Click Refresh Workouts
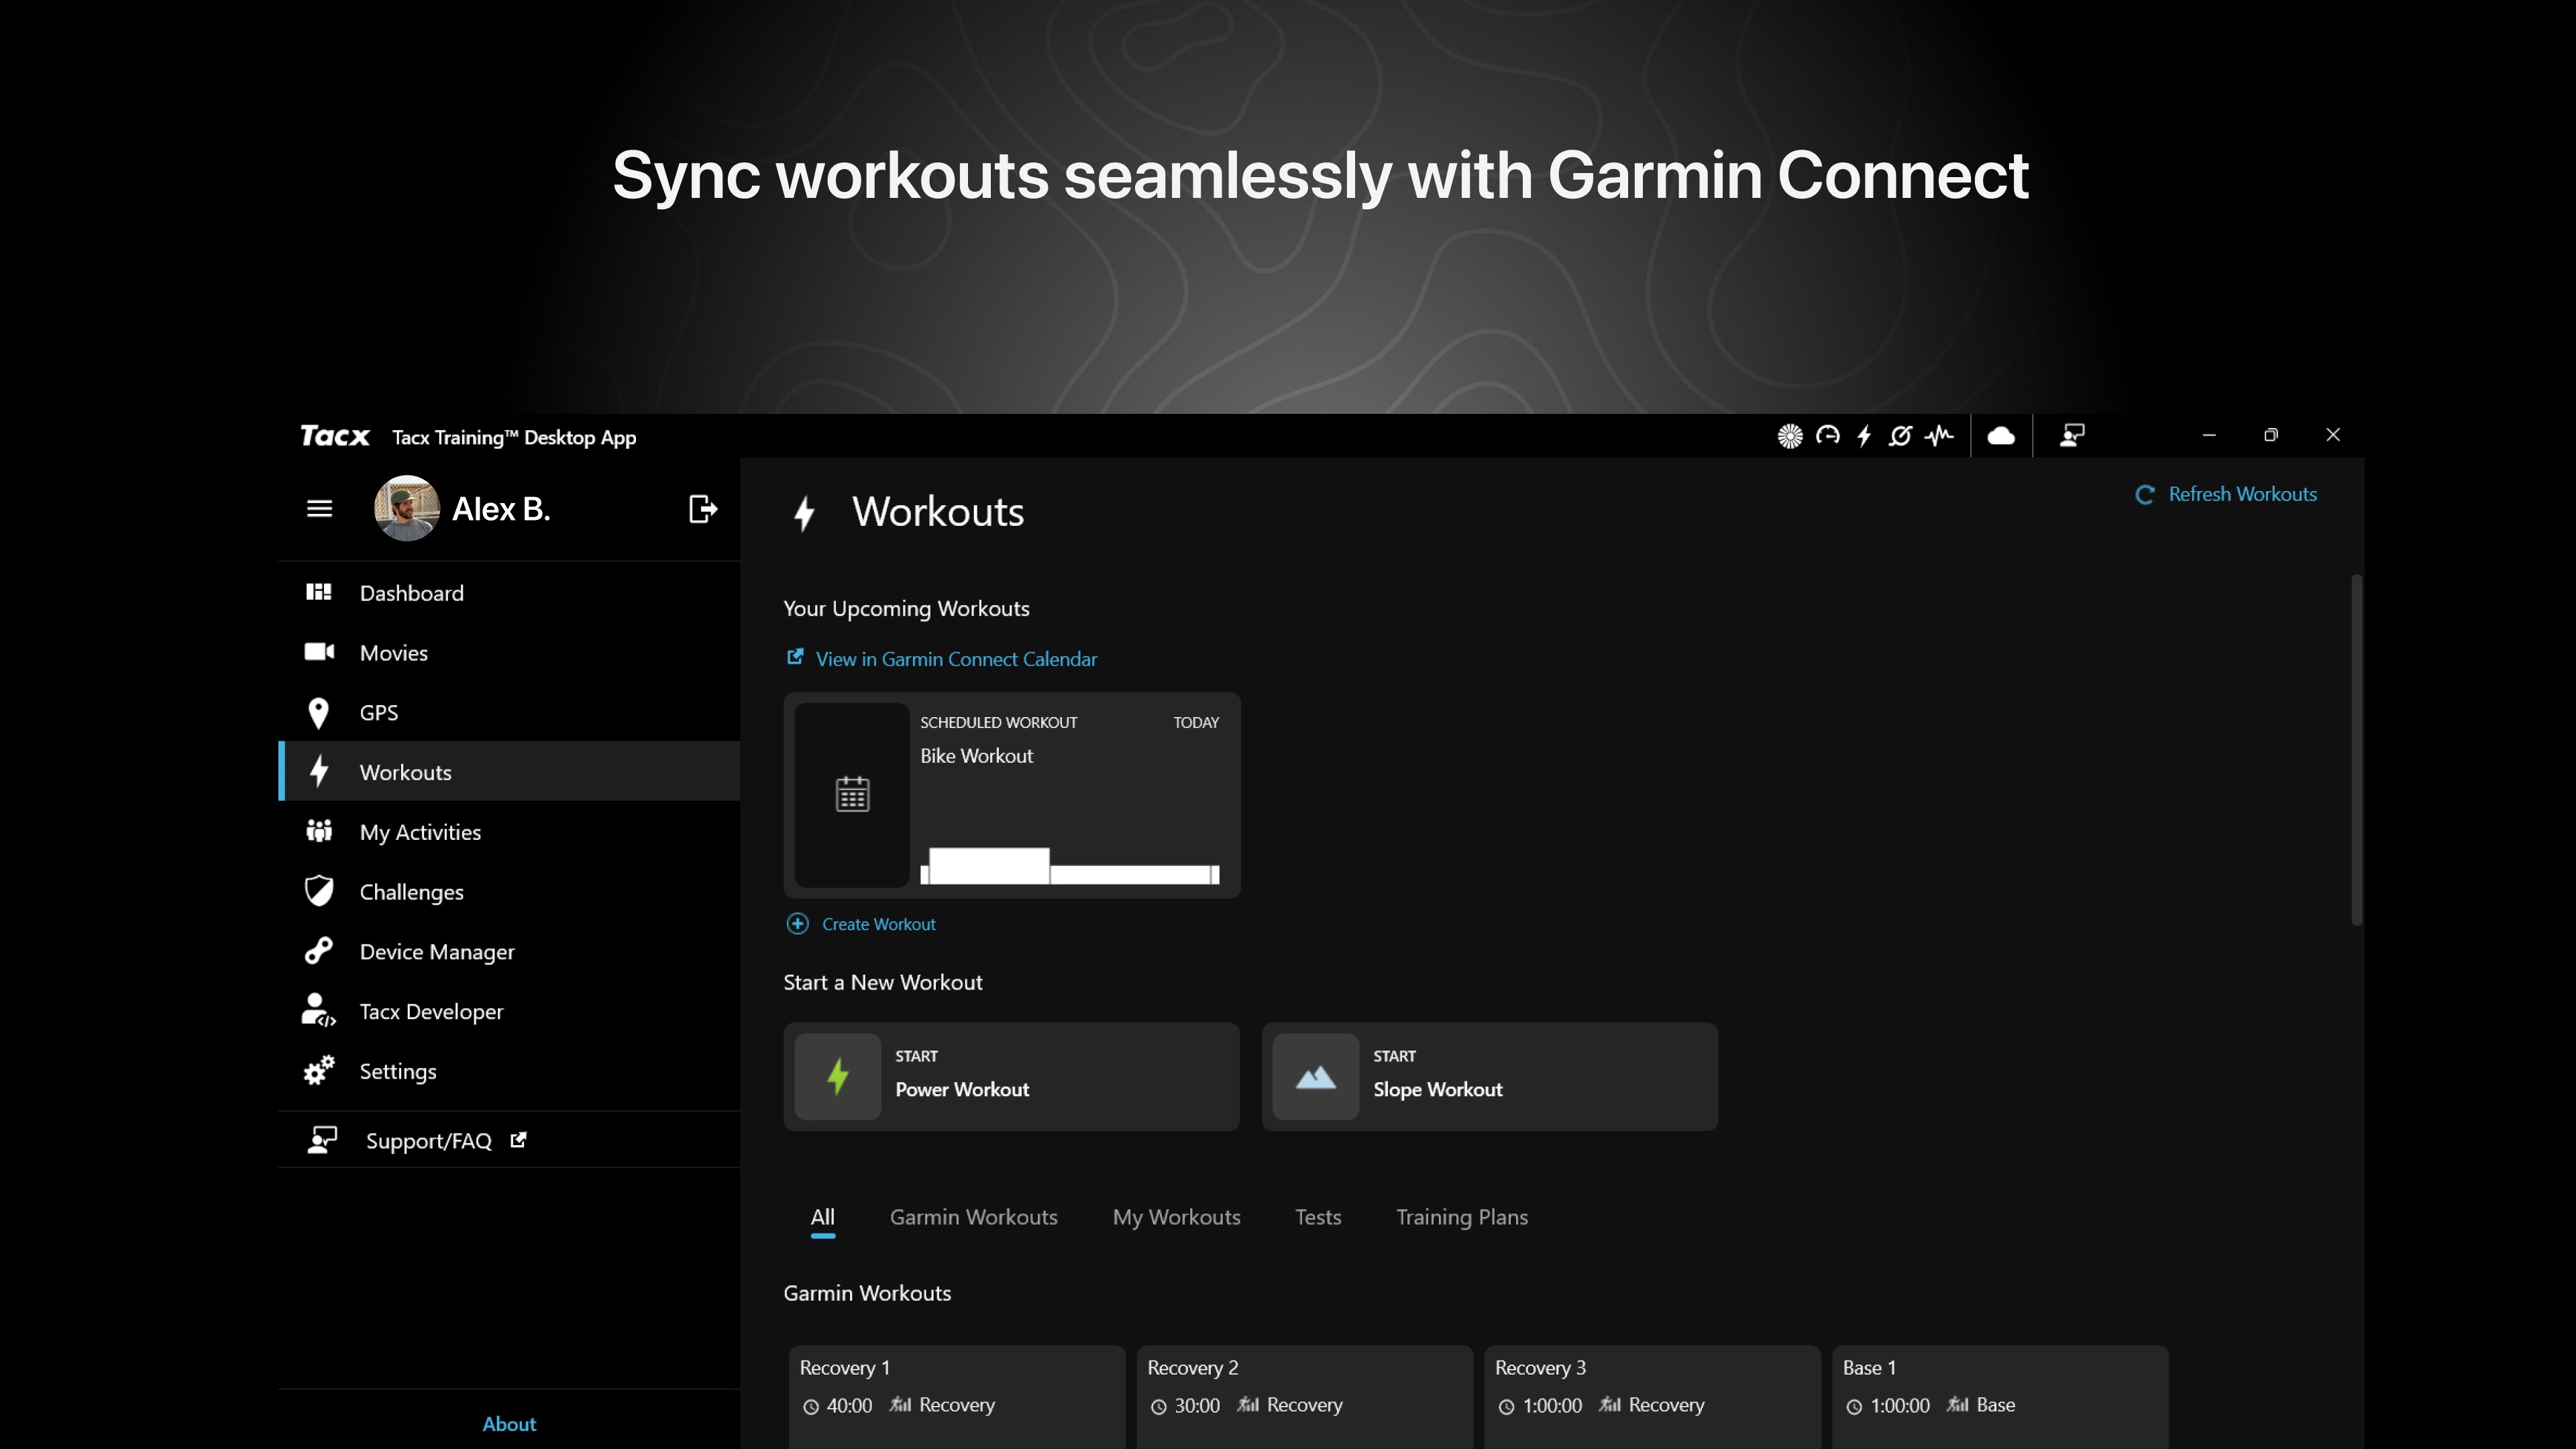This screenshot has height=1449, width=2576. [2226, 494]
